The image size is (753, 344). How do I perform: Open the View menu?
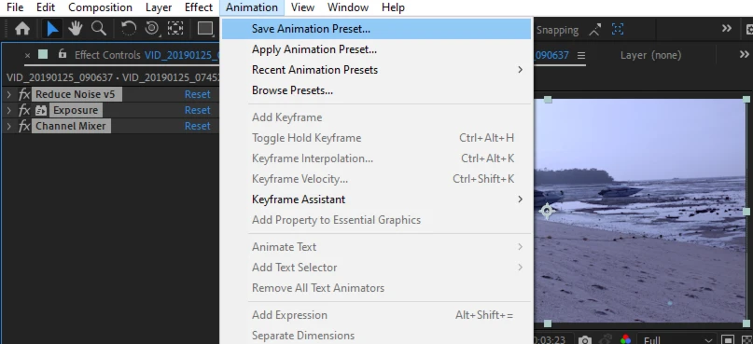pyautogui.click(x=302, y=7)
